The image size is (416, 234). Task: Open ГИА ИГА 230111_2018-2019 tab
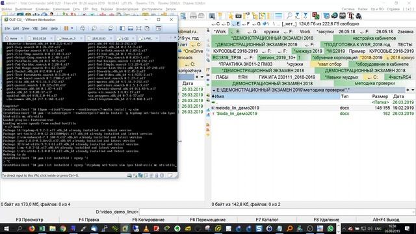(x=287, y=77)
